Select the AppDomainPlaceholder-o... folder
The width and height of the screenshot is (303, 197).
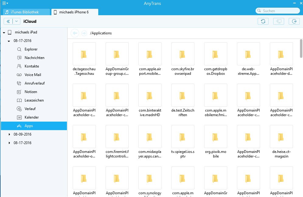coord(84,142)
